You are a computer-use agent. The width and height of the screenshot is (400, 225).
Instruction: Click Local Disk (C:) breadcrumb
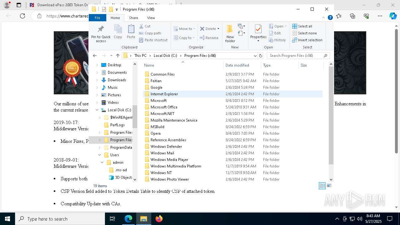(165, 56)
